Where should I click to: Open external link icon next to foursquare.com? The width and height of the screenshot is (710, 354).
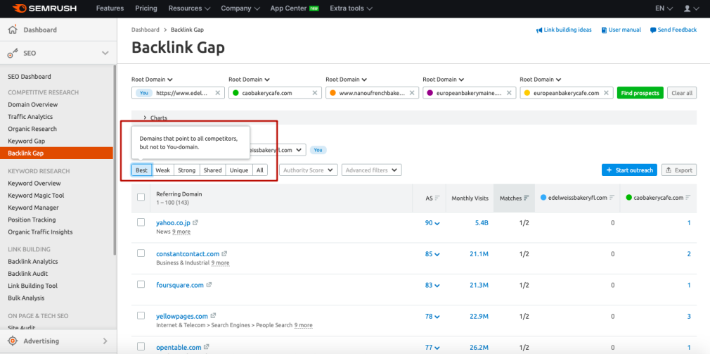(x=209, y=285)
